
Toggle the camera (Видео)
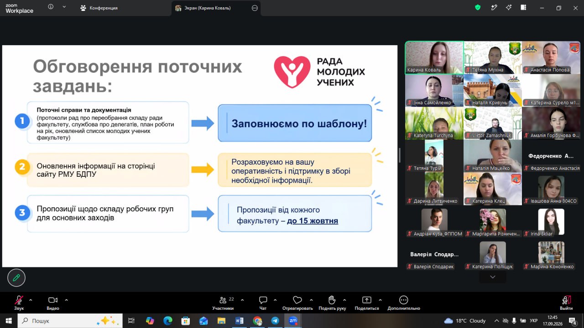pyautogui.click(x=53, y=303)
